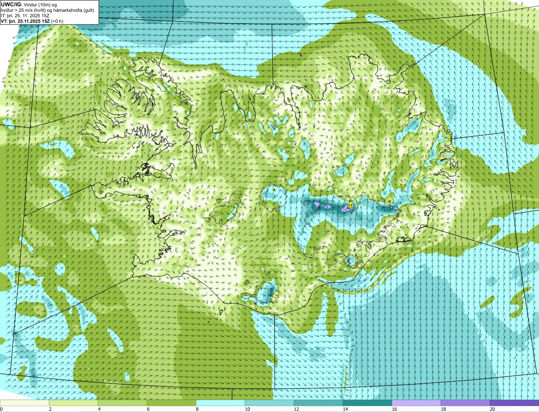The height and width of the screenshot is (412, 539).
Task: Select the pale cream 0–2 legend swatch
Action: (24, 403)
